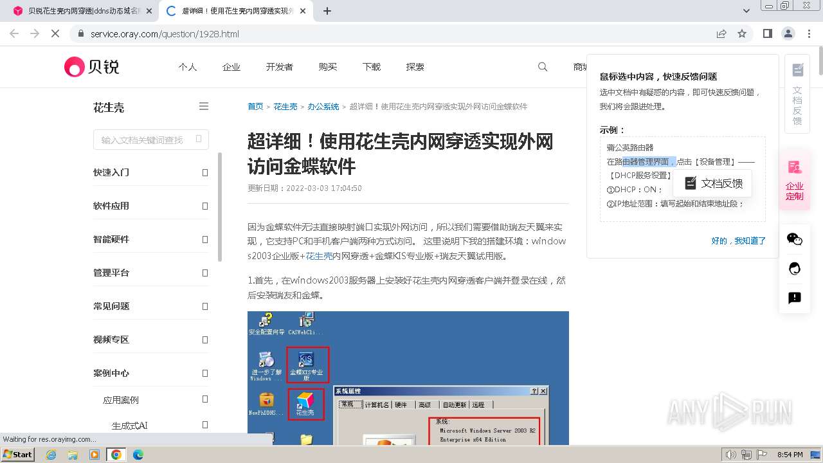Open the 下载 navigation menu

click(372, 67)
